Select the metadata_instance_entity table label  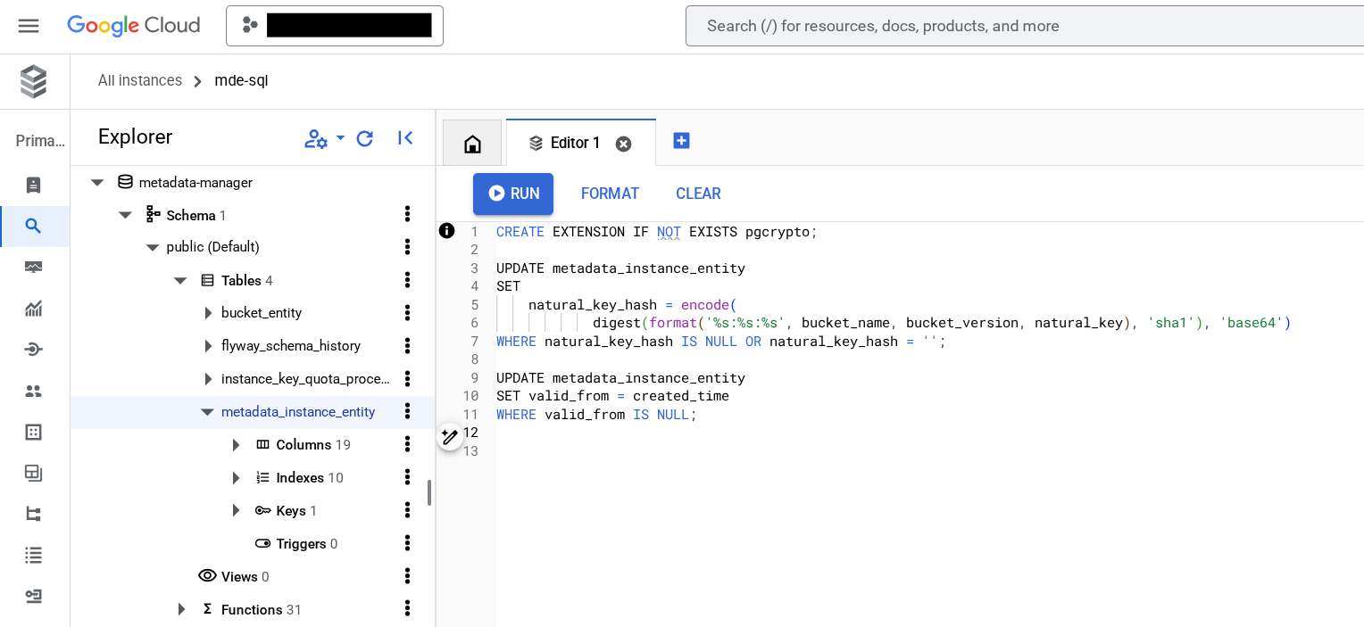pos(298,412)
